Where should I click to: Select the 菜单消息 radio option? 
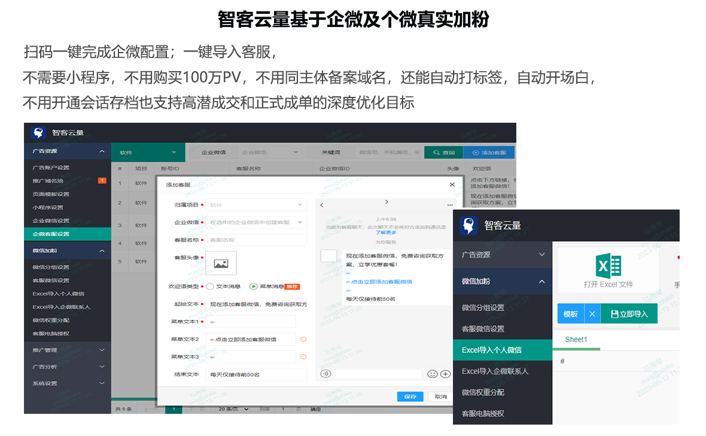click(x=253, y=286)
